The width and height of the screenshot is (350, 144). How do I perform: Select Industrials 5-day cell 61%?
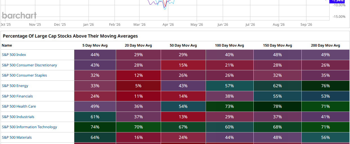tap(95, 117)
